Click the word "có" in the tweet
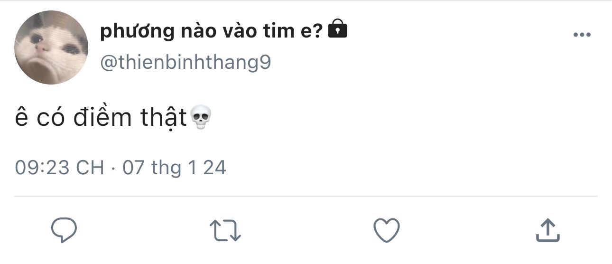This screenshot has width=612, height=264. pyautogui.click(x=50, y=118)
